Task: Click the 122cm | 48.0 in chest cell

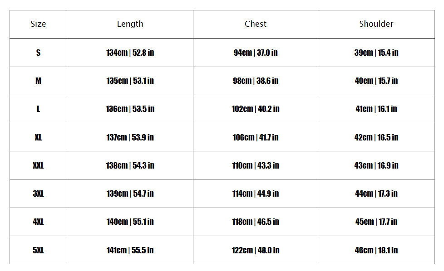Action: (256, 250)
